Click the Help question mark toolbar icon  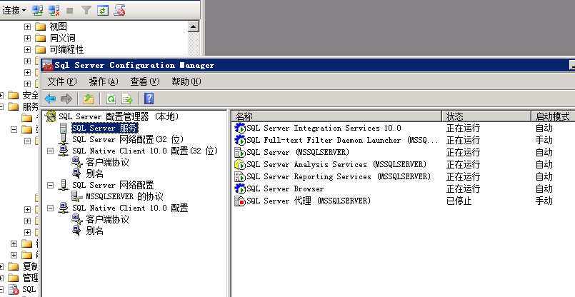149,99
